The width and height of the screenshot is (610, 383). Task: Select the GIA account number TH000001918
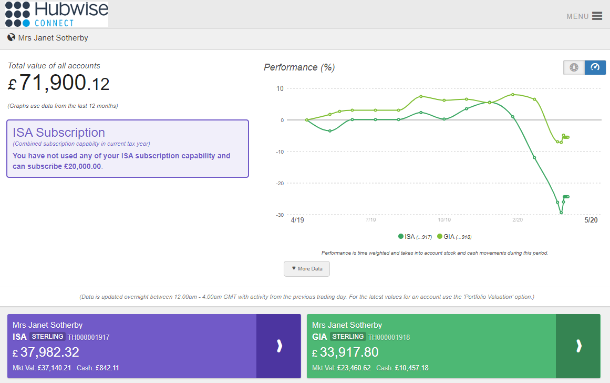(389, 337)
